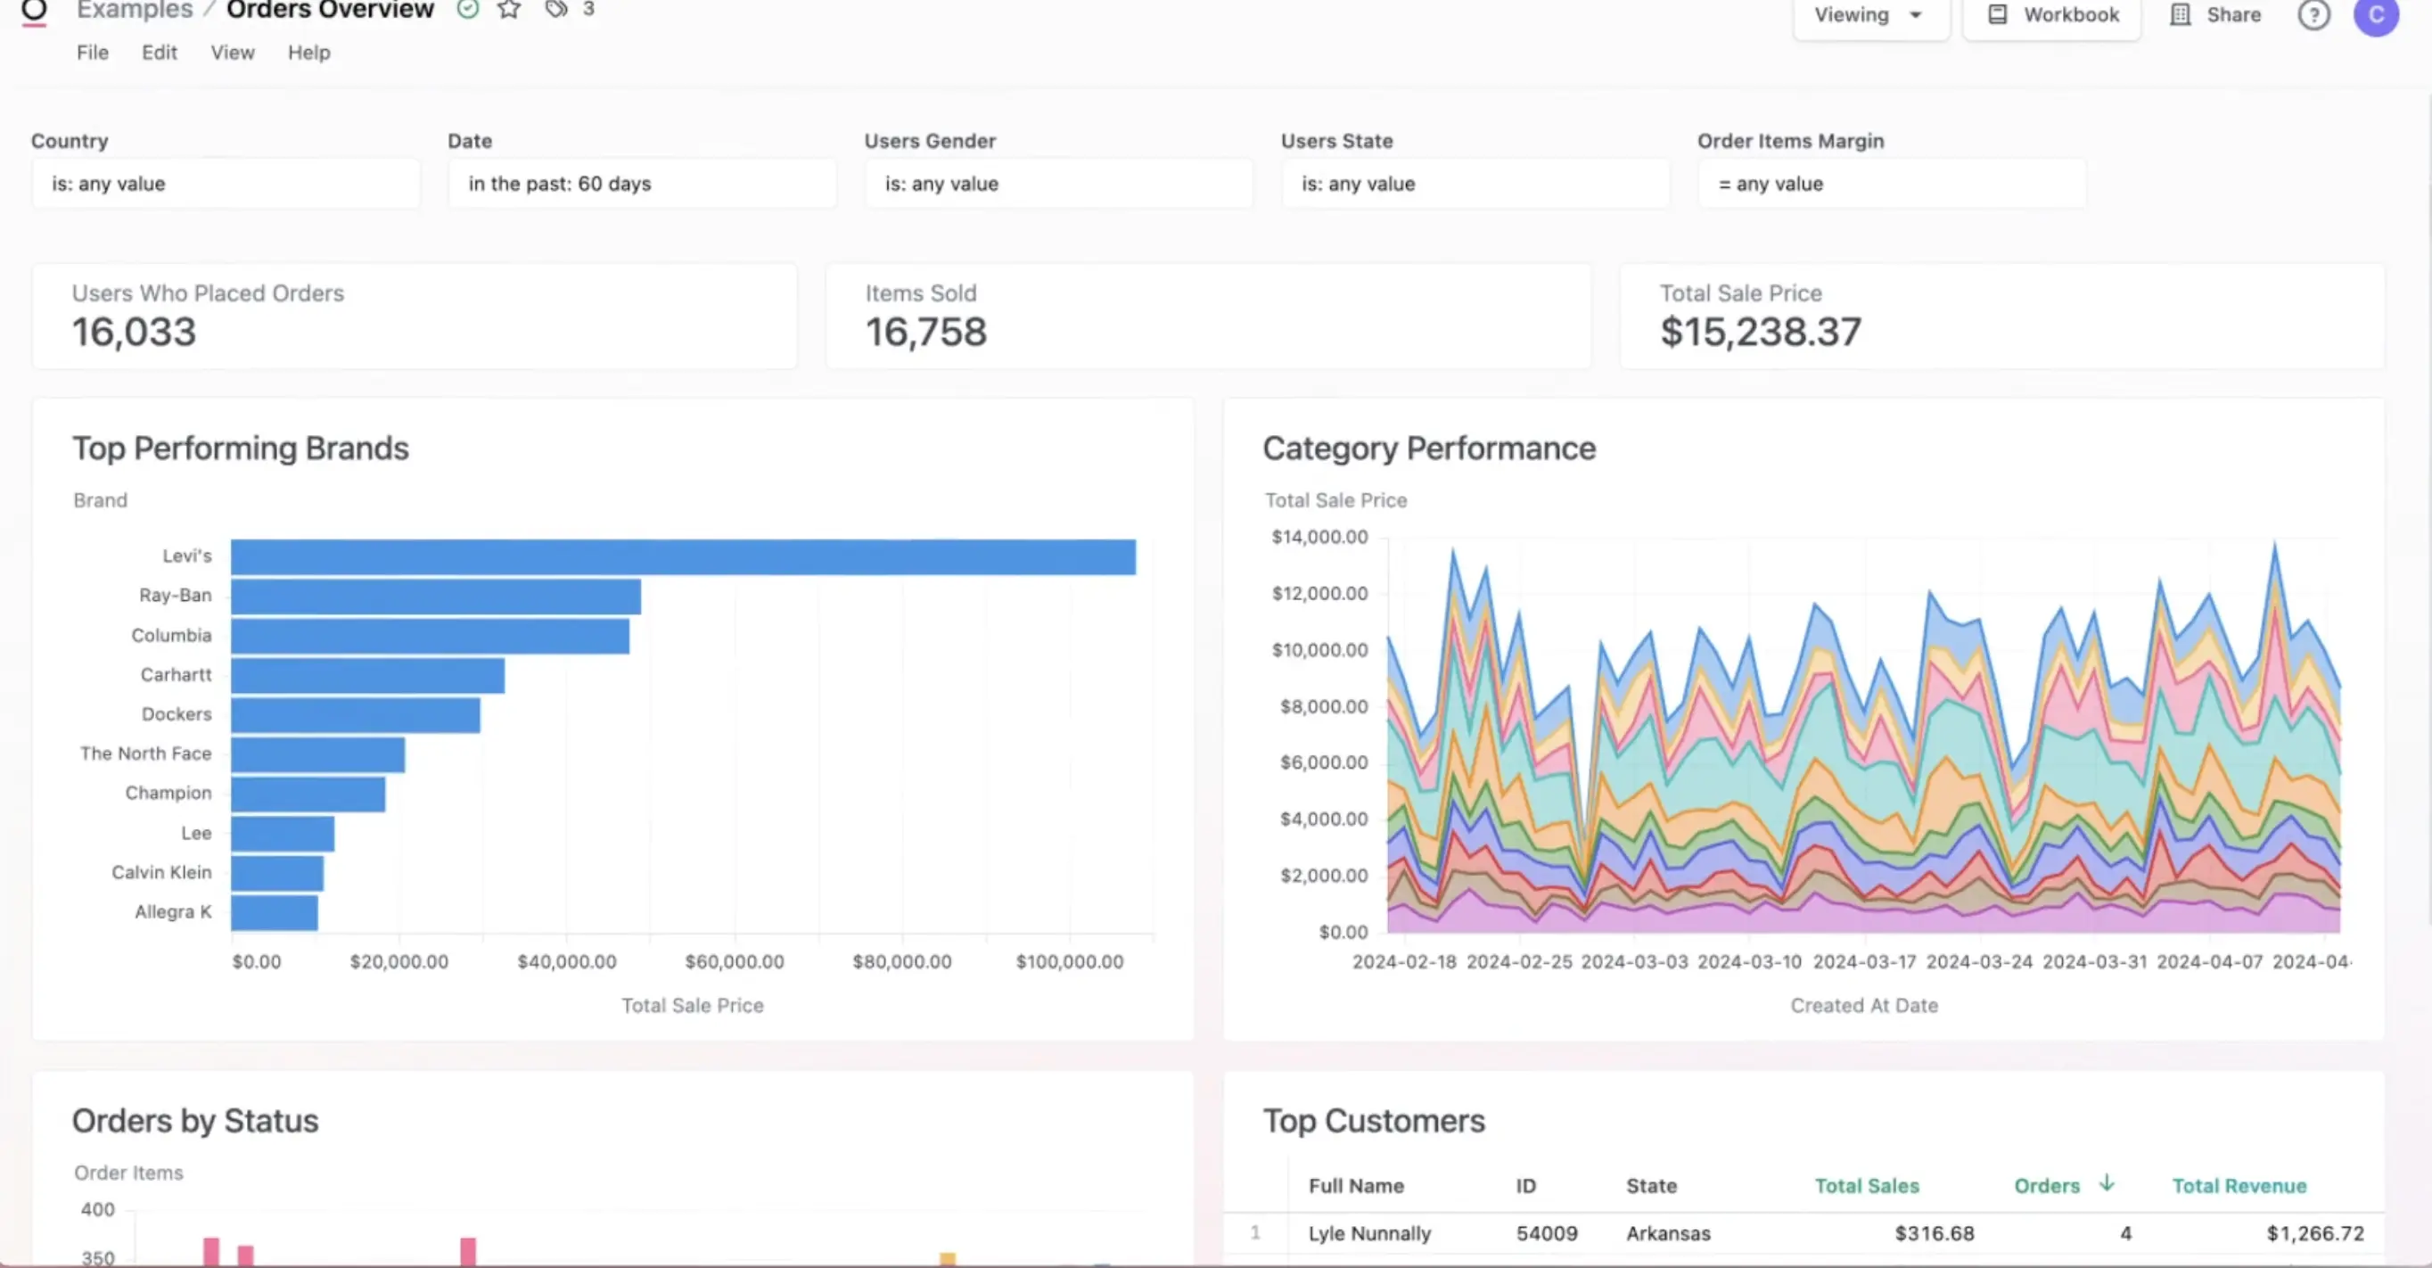Open the View menu
The width and height of the screenshot is (2432, 1268).
click(233, 53)
